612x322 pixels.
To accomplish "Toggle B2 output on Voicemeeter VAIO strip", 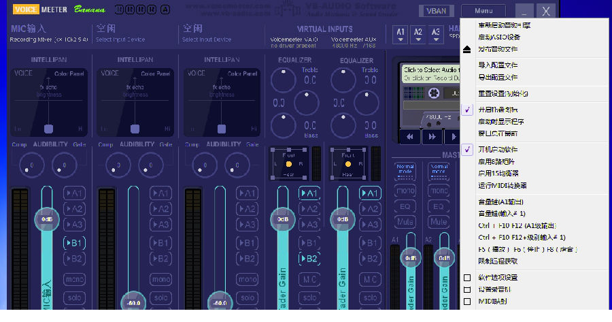I will [x=309, y=259].
